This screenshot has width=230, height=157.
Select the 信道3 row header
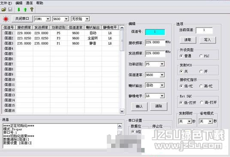pyautogui.click(x=9, y=43)
